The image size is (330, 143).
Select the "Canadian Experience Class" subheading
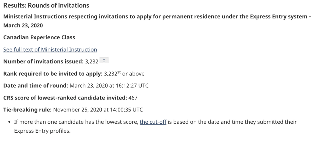point(39,37)
